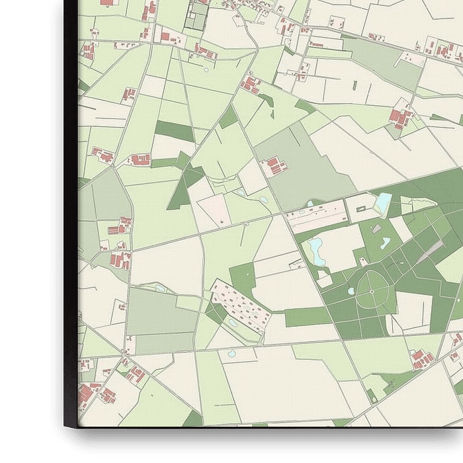
Task: Click the circular clearing in the forest
Action: (372, 292)
